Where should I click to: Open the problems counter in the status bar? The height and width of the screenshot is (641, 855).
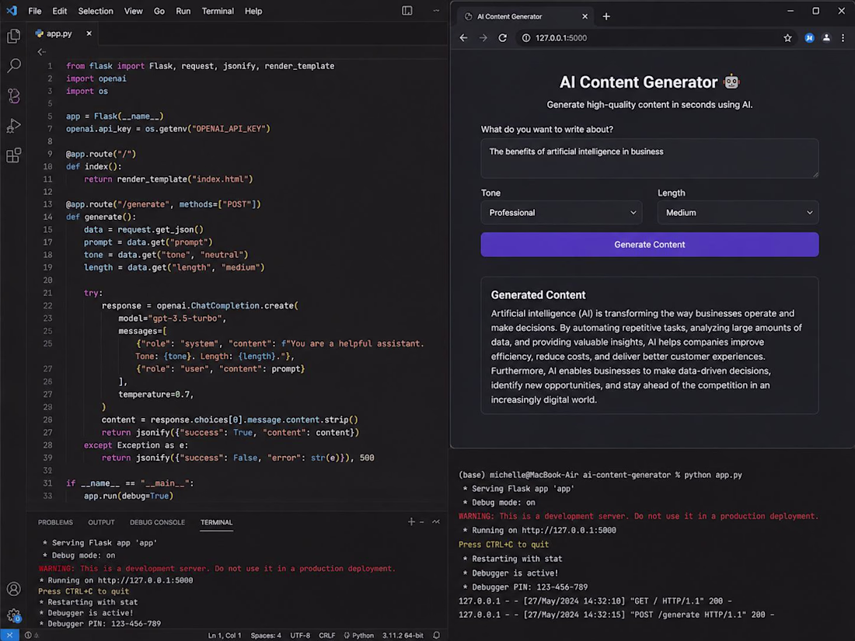click(x=32, y=635)
